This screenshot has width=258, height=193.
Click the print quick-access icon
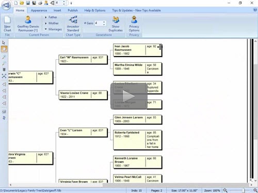click(40, 3)
